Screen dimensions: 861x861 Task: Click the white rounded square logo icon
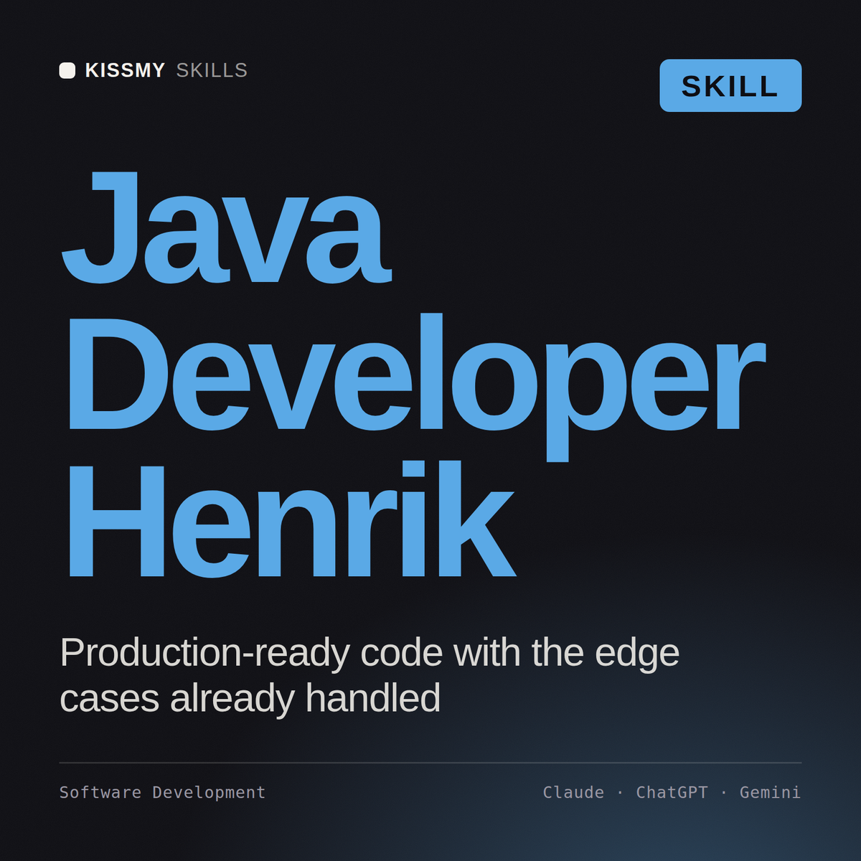[67, 70]
